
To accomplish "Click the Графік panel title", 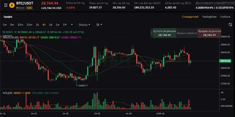I will click(x=8, y=17).
